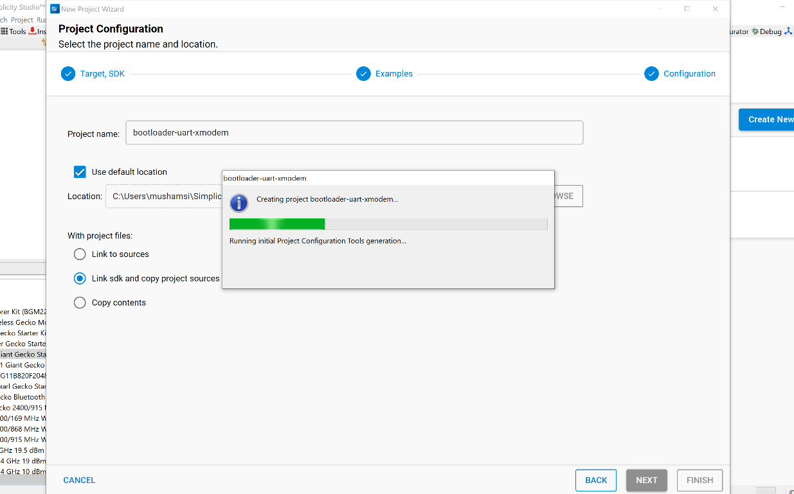Screen dimensions: 794x494
Task: Click the Create New button
Action: click(x=768, y=119)
